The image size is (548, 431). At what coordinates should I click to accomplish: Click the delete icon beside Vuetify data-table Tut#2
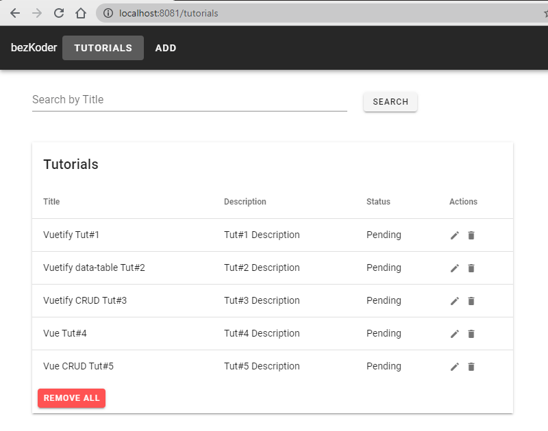(x=471, y=267)
